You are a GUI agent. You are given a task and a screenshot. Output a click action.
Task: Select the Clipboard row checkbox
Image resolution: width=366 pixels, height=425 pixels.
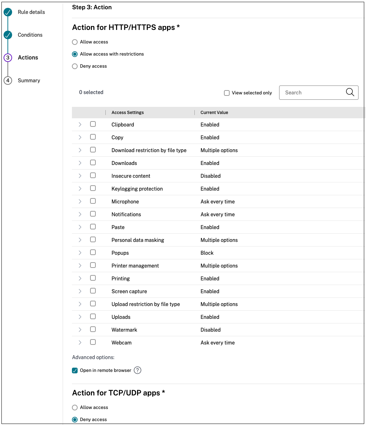tap(93, 124)
